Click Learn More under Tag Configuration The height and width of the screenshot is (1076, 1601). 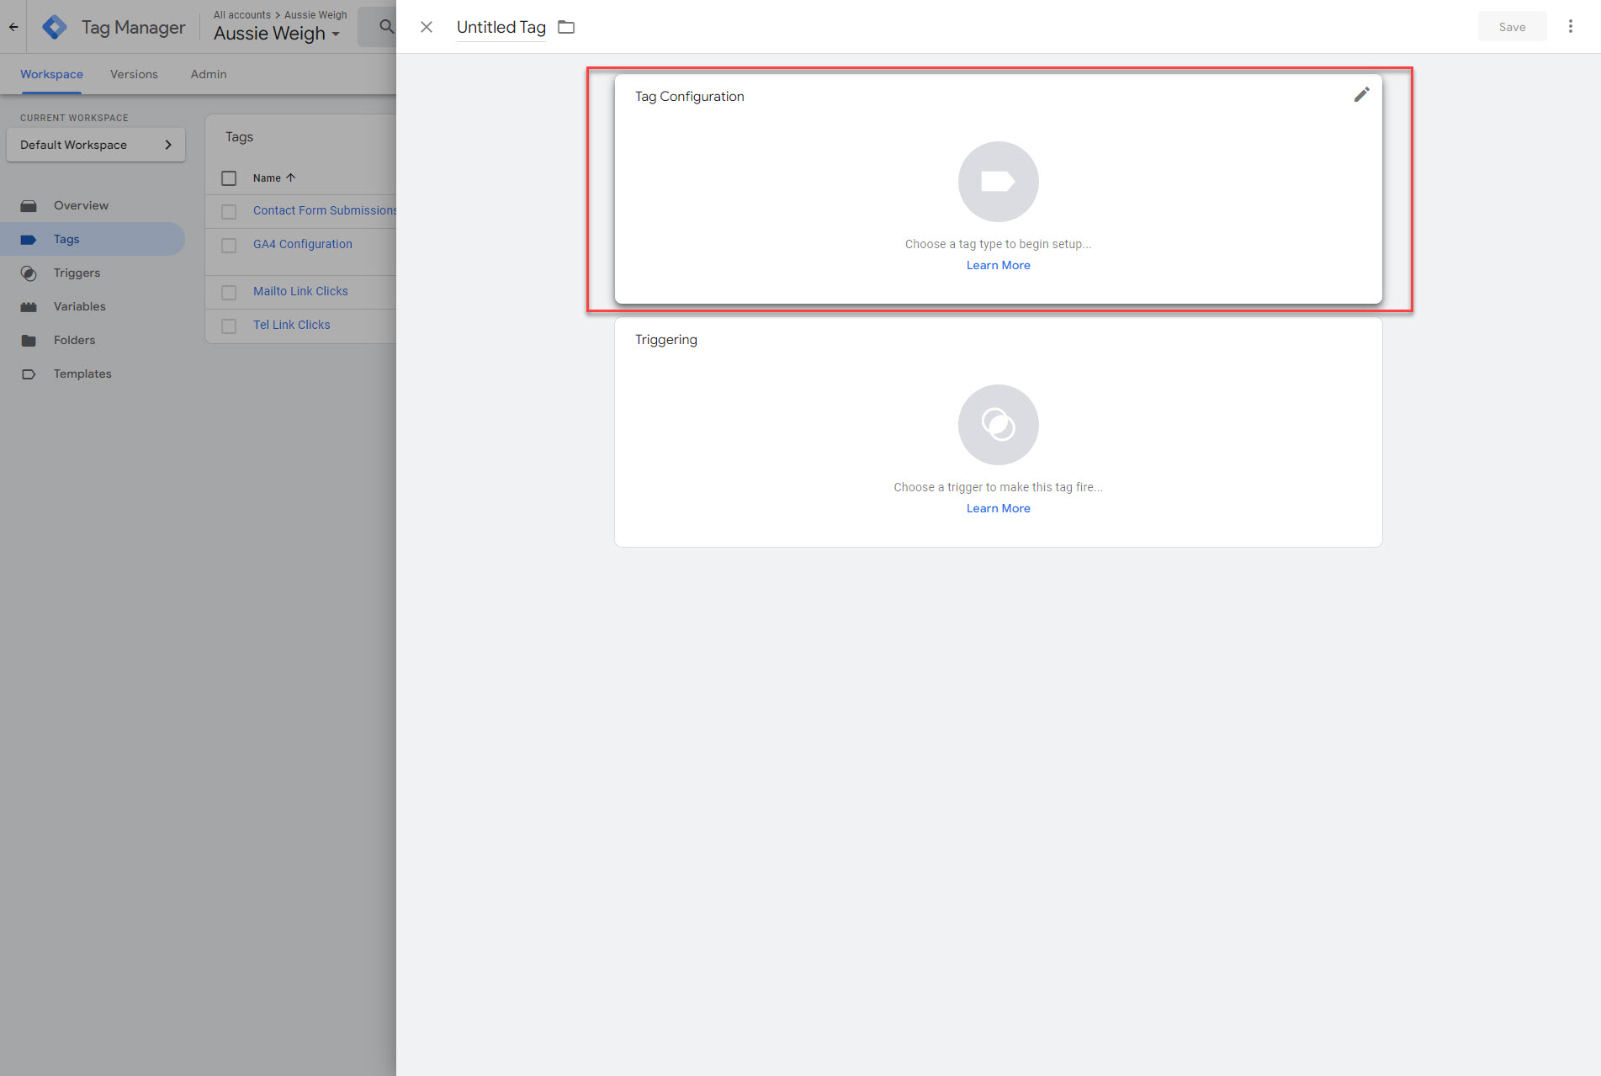998,265
